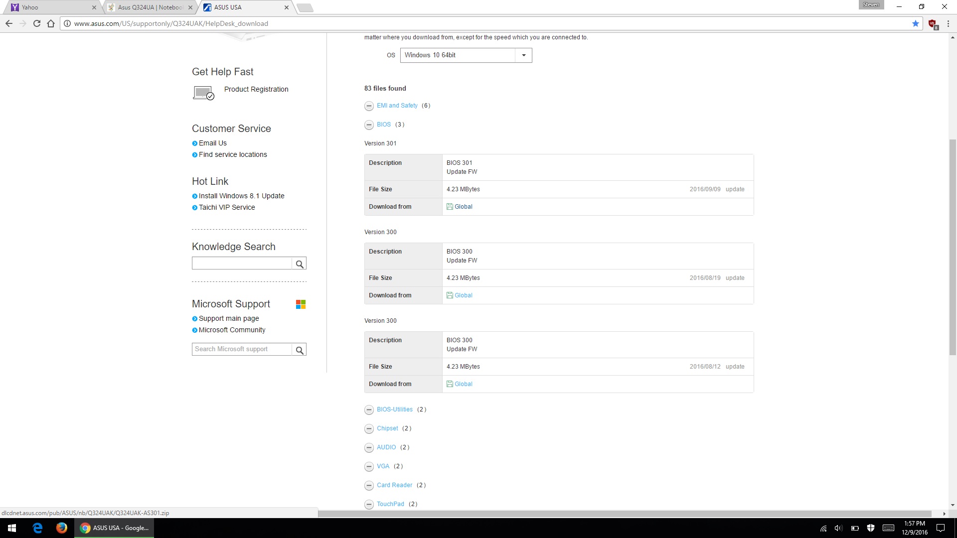This screenshot has width=957, height=538.
Task: Open Windows Defender shield tray icon
Action: (x=871, y=528)
